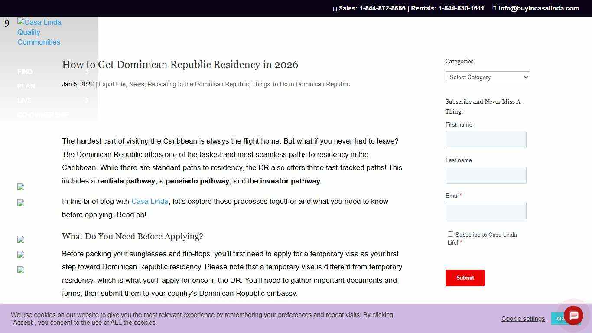Open the Select Category dropdown
This screenshot has height=333, width=592.
tap(487, 77)
